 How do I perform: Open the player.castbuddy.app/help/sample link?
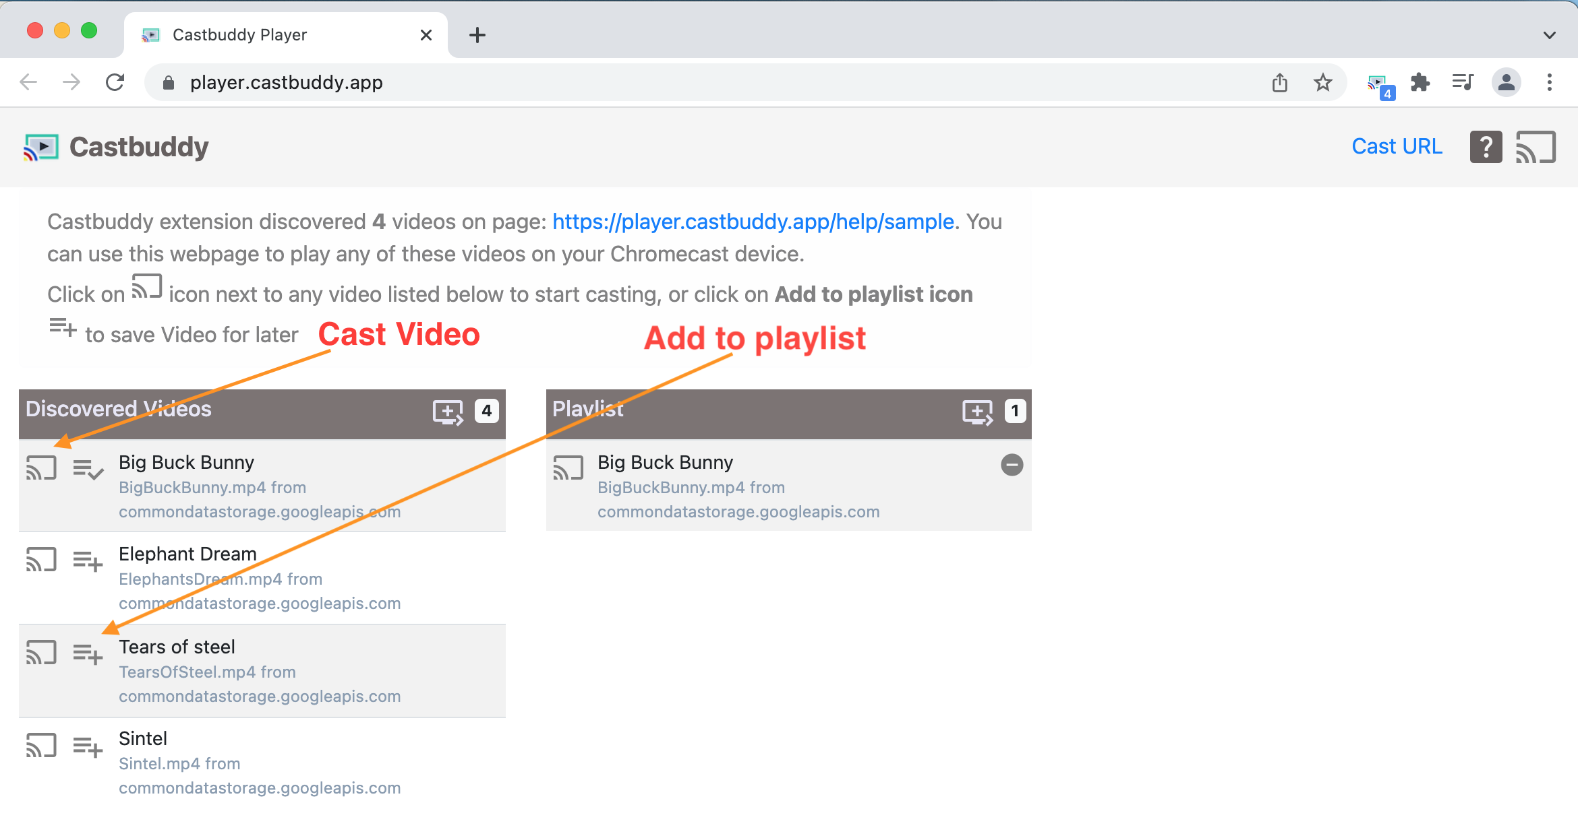point(753,222)
